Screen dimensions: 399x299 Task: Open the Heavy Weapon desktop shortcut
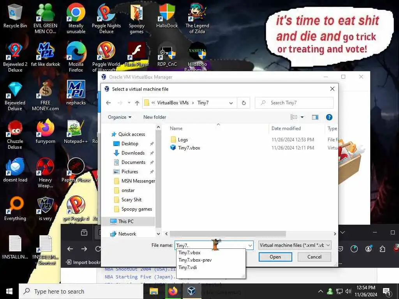click(45, 173)
